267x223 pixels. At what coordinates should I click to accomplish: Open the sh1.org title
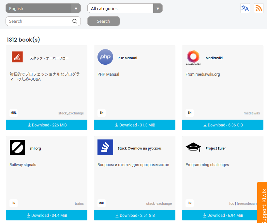35,149
